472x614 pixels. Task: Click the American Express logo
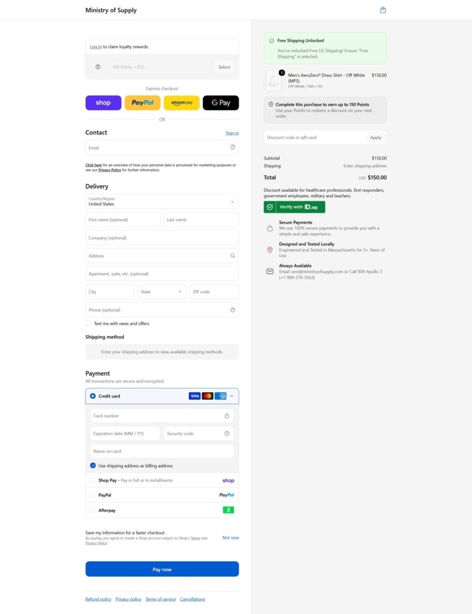[220, 396]
